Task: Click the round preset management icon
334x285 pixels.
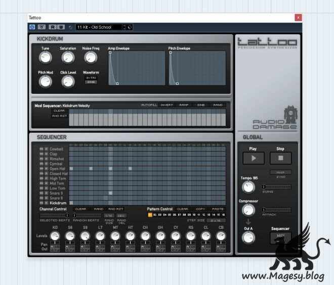Action: tap(130, 27)
